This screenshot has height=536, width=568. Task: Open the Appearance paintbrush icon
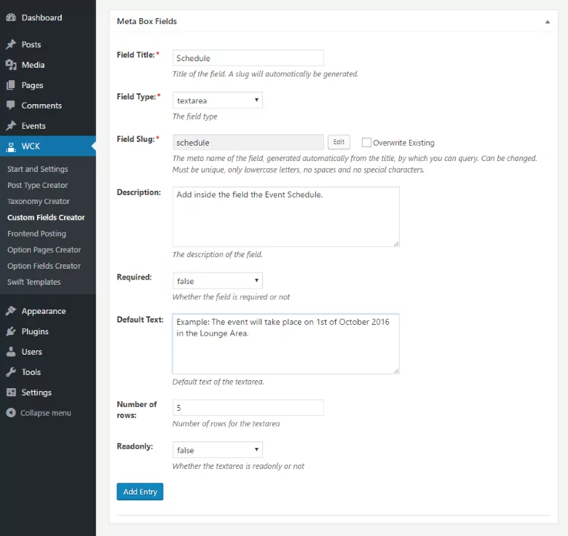[x=11, y=311]
